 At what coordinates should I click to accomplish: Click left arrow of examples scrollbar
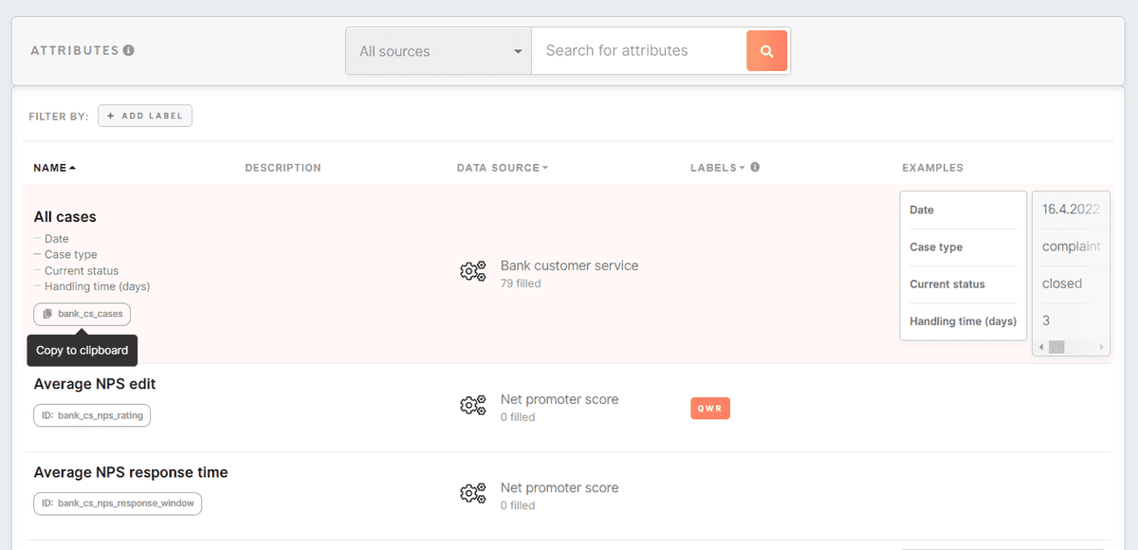pos(1041,347)
